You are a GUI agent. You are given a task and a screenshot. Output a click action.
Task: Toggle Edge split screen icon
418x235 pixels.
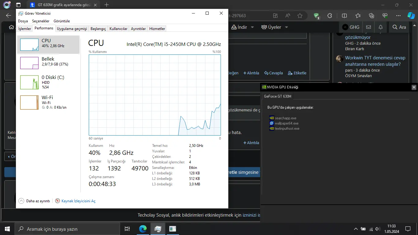(x=344, y=16)
